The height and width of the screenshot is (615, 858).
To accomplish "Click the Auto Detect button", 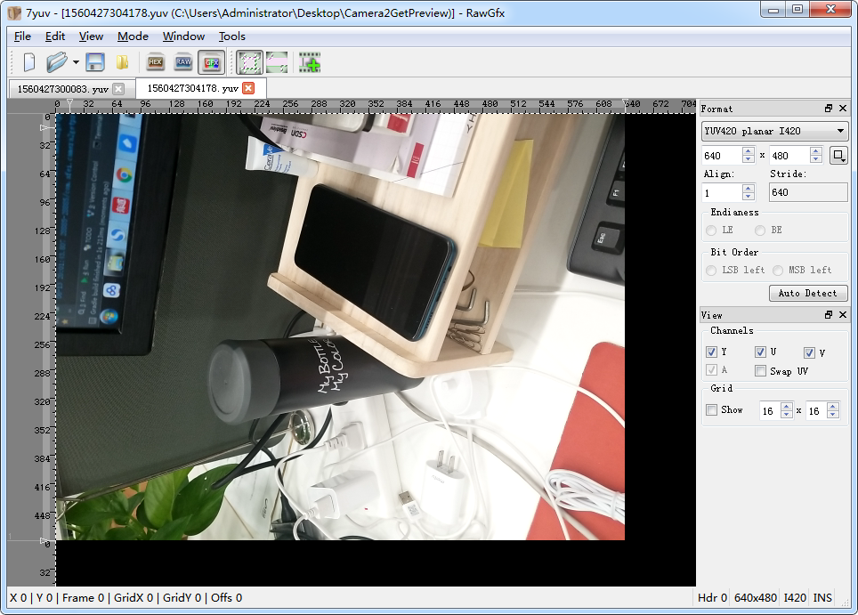I will tap(807, 293).
